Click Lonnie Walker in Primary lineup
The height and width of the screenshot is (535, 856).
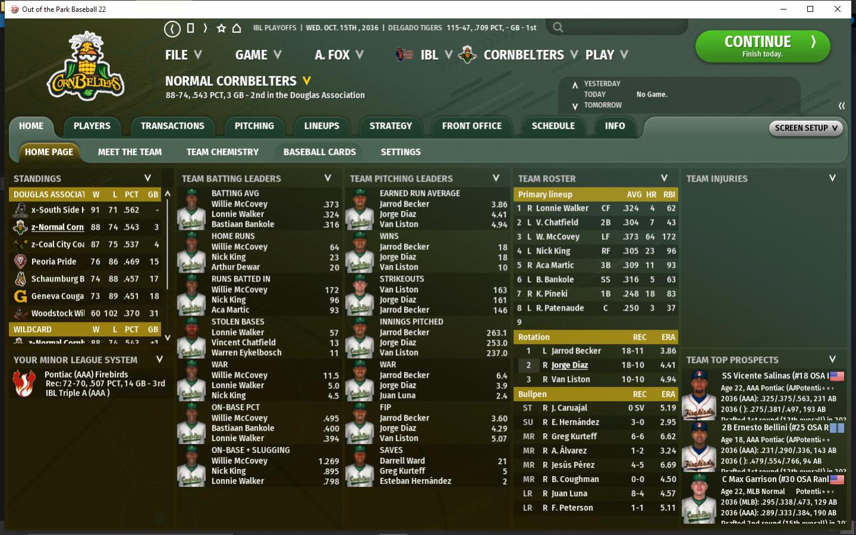(562, 208)
